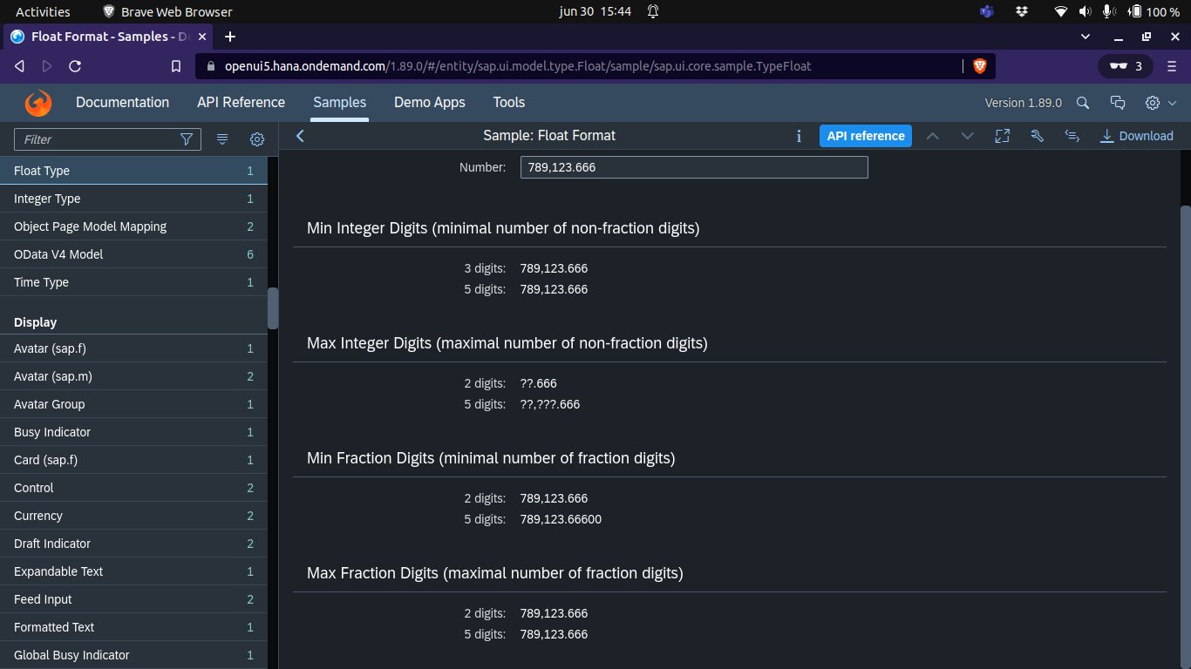This screenshot has width=1191, height=669.
Task: Go to next sample with the down chevron
Action: (967, 136)
